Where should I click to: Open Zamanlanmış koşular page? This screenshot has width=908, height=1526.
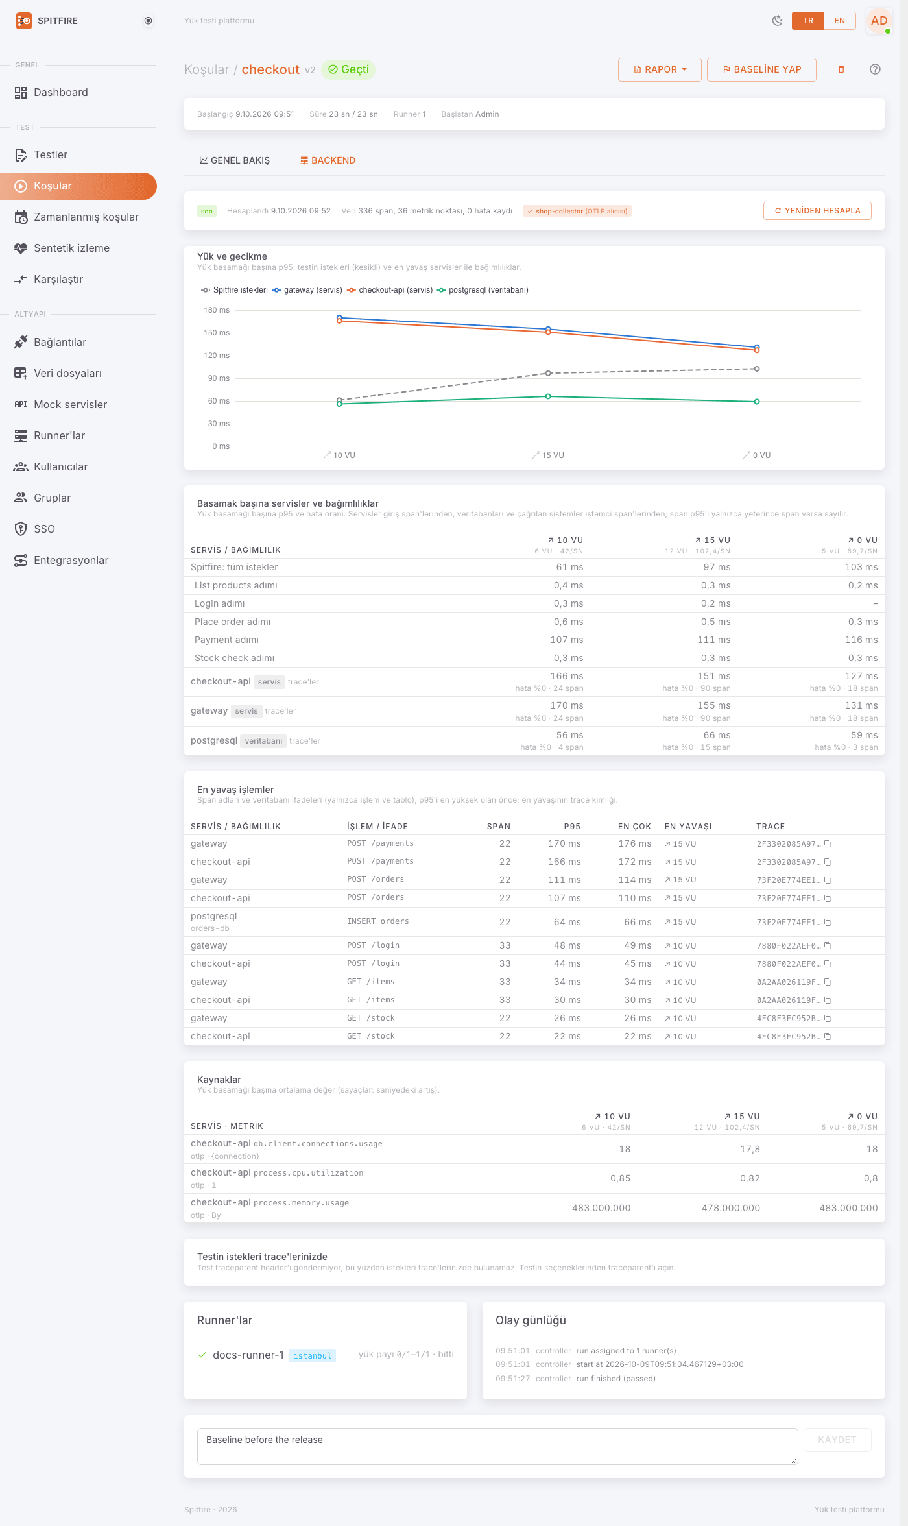[78, 217]
